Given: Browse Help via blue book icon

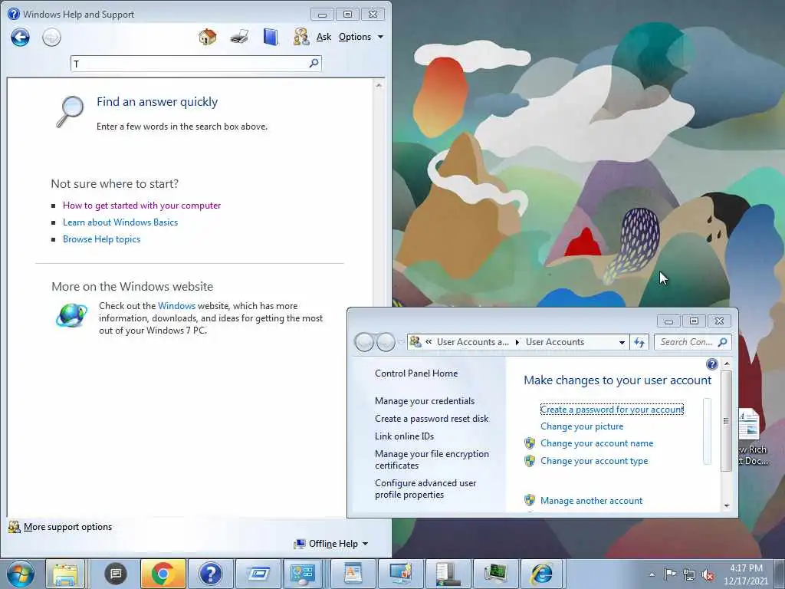Looking at the screenshot, I should (271, 37).
